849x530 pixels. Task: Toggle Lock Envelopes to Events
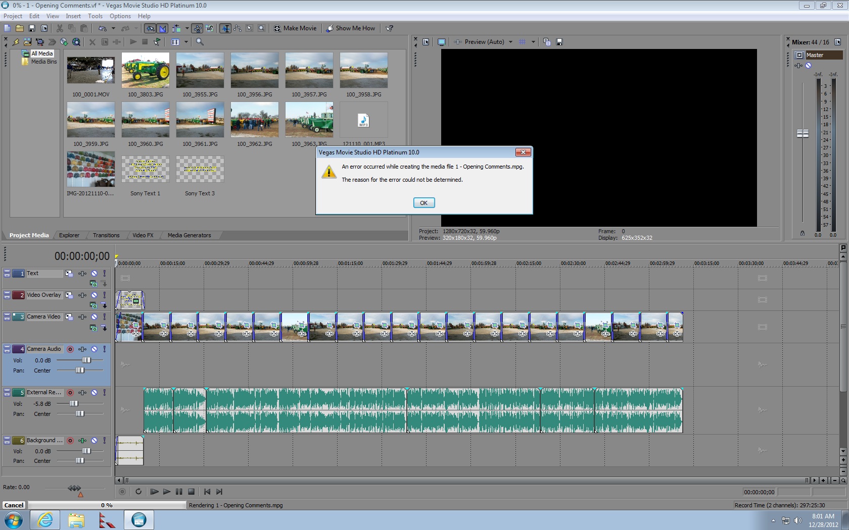198,28
